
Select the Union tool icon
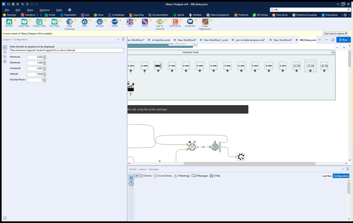(x=145, y=22)
